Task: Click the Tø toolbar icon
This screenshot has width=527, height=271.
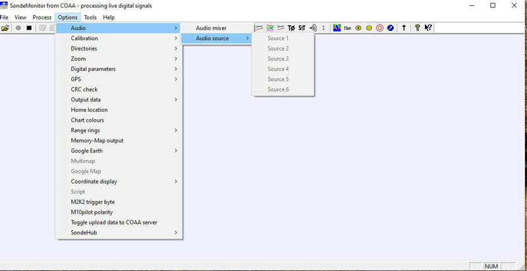Action: point(291,28)
